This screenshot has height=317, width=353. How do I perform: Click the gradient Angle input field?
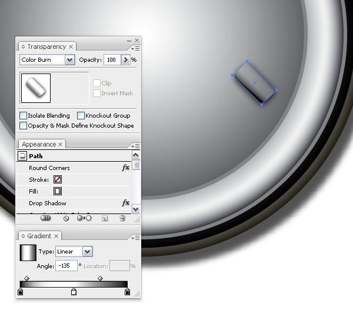click(x=66, y=266)
